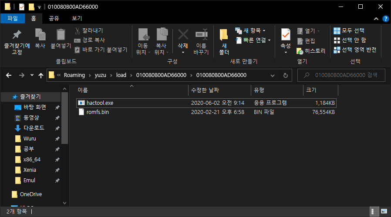The image size is (391, 217).
Task: Open the 새 항목 (New item) dropdown
Action: click(x=250, y=30)
